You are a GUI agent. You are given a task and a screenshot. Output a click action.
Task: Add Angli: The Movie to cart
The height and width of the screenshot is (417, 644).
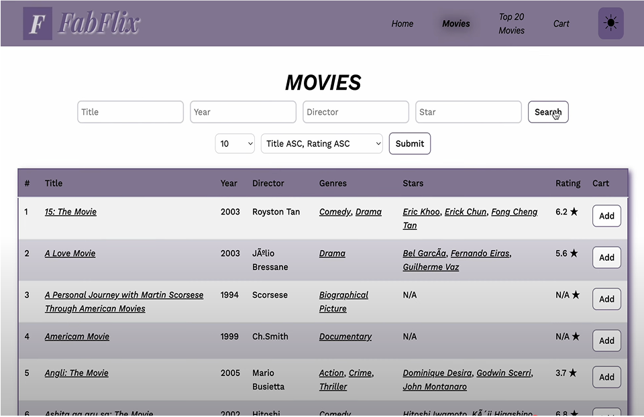point(606,377)
